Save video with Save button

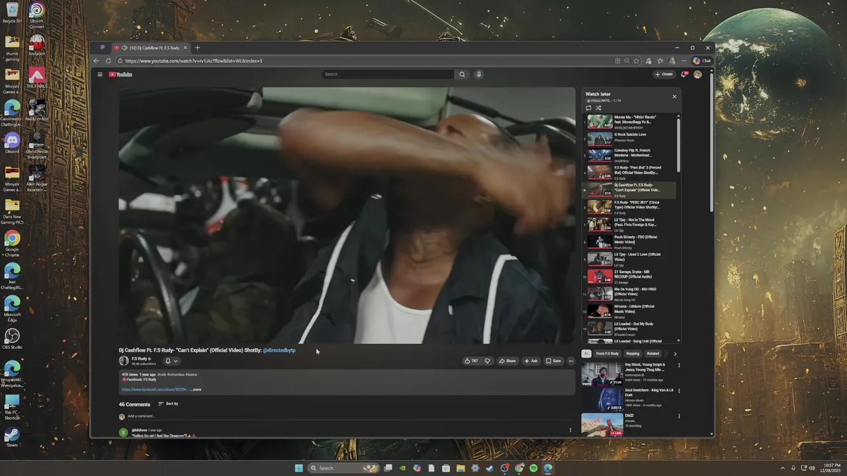click(x=554, y=361)
